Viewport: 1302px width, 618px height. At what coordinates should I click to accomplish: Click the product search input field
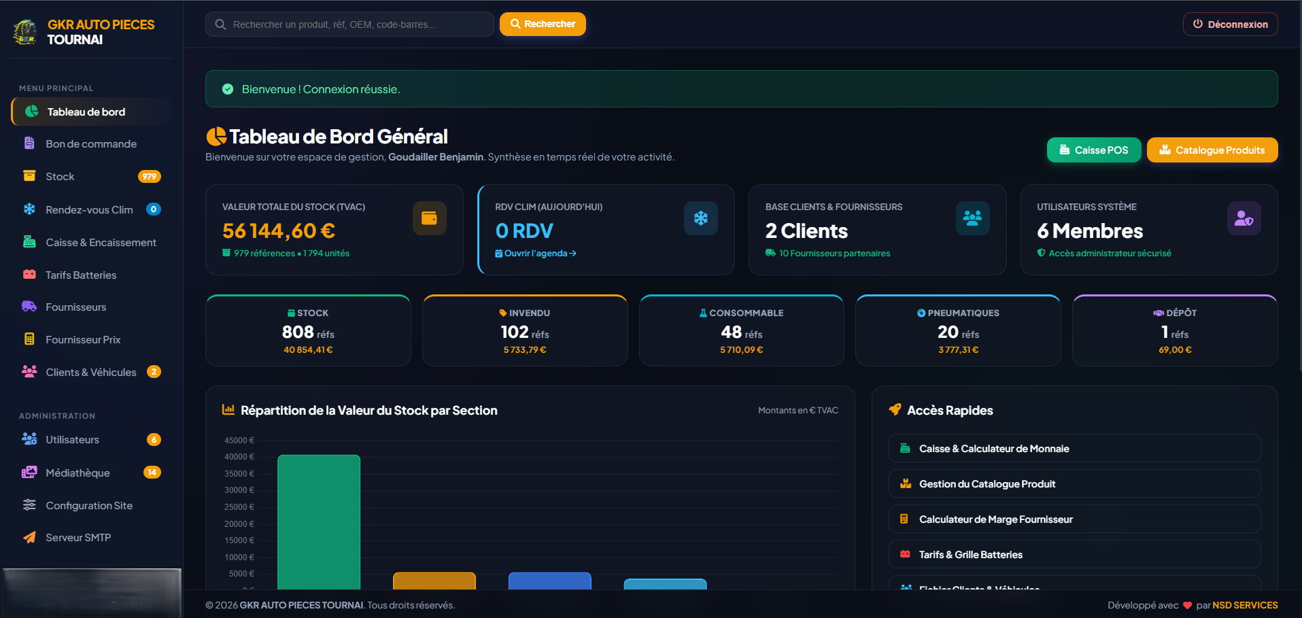point(349,24)
